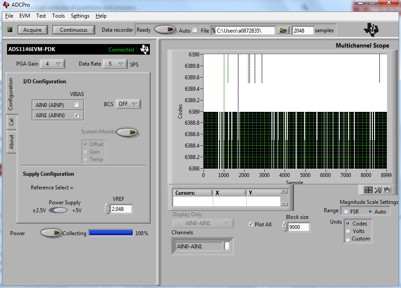Select Auto range radio button
The image size is (401, 288).
coord(370,211)
